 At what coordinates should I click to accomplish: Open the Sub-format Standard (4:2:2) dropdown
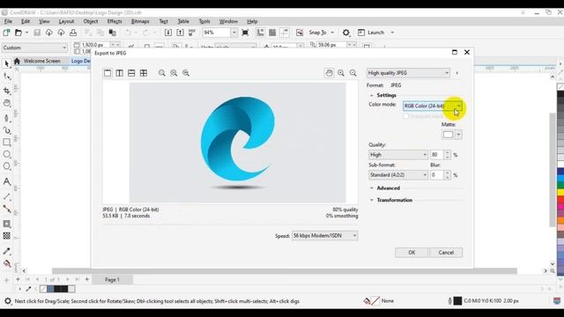[x=398, y=174]
